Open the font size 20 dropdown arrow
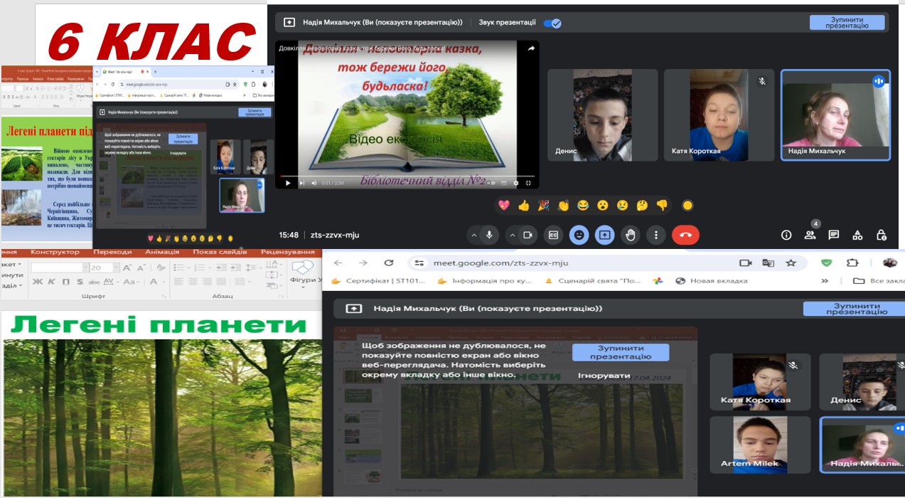Image resolution: width=905 pixels, height=498 pixels. pyautogui.click(x=116, y=267)
